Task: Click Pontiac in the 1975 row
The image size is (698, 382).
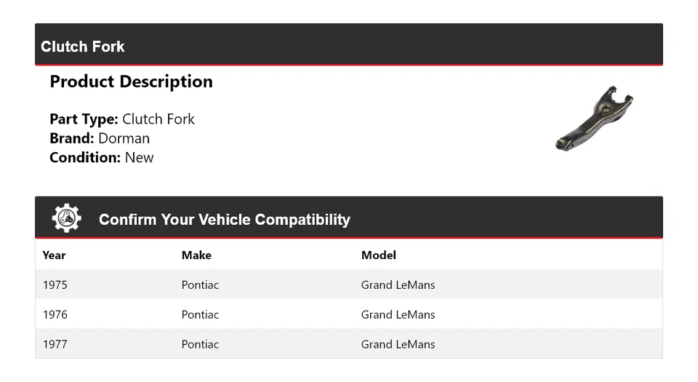Action: [x=200, y=284]
